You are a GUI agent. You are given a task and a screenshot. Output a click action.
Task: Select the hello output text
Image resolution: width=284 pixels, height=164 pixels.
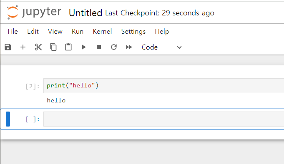point(56,100)
